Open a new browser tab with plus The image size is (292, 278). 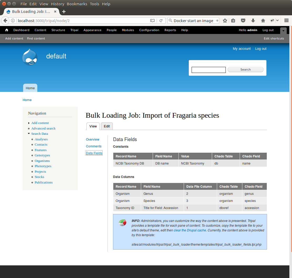[64, 12]
